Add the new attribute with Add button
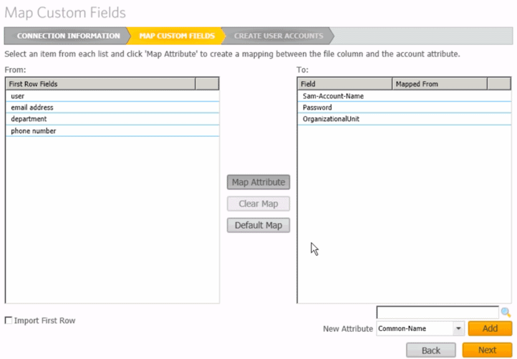 490,328
